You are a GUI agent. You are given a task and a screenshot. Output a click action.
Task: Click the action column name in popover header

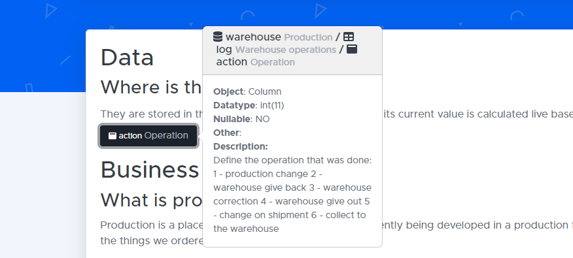(x=232, y=62)
